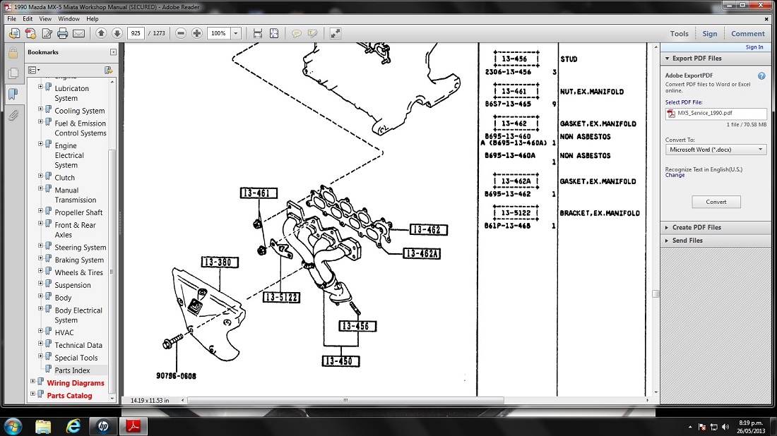This screenshot has width=777, height=436.
Task: Open the attachments paperclip panel
Action: (x=13, y=115)
